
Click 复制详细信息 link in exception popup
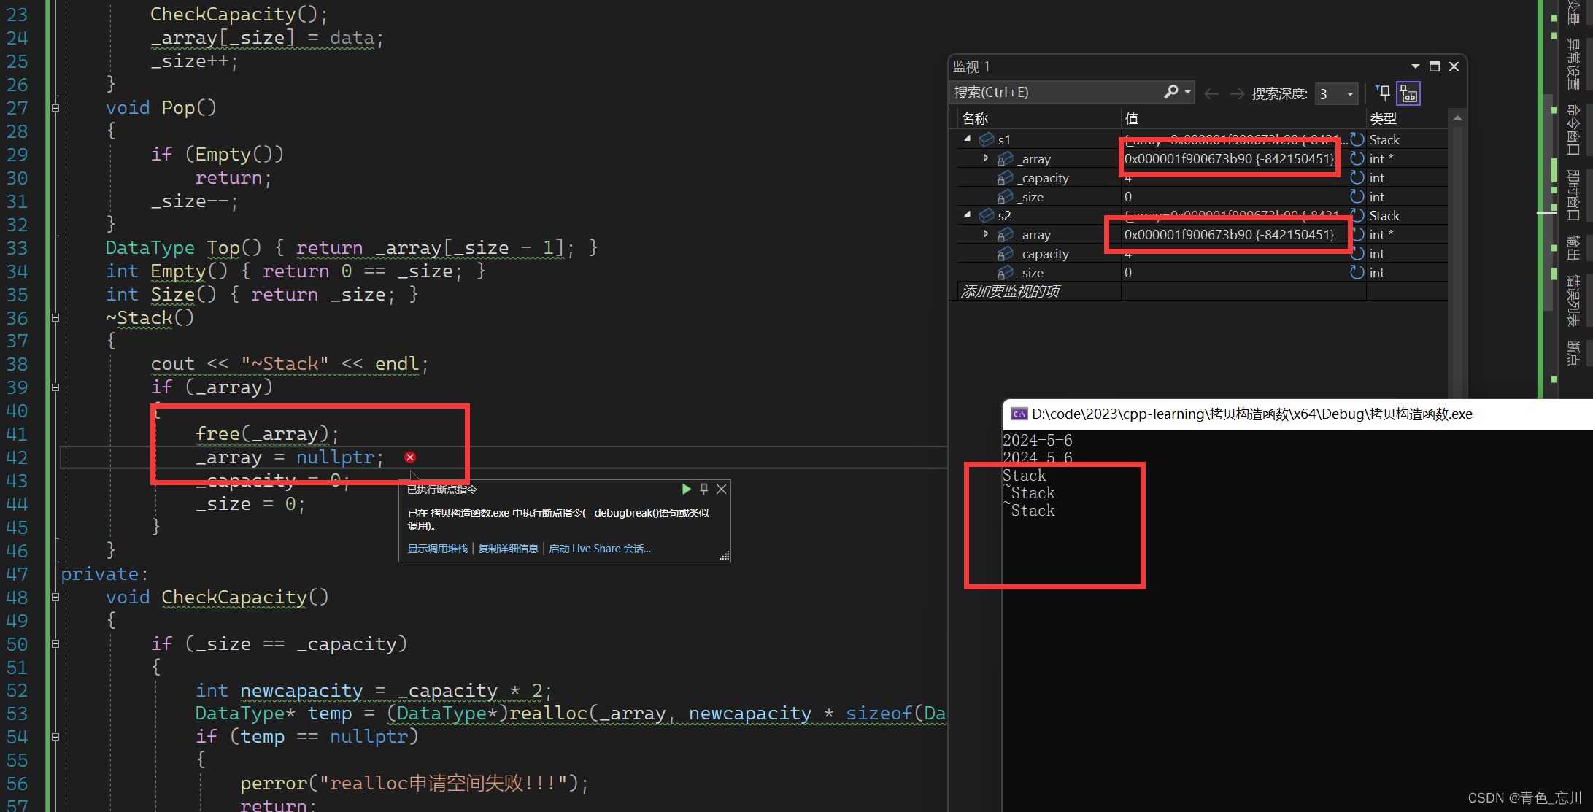[x=508, y=549]
